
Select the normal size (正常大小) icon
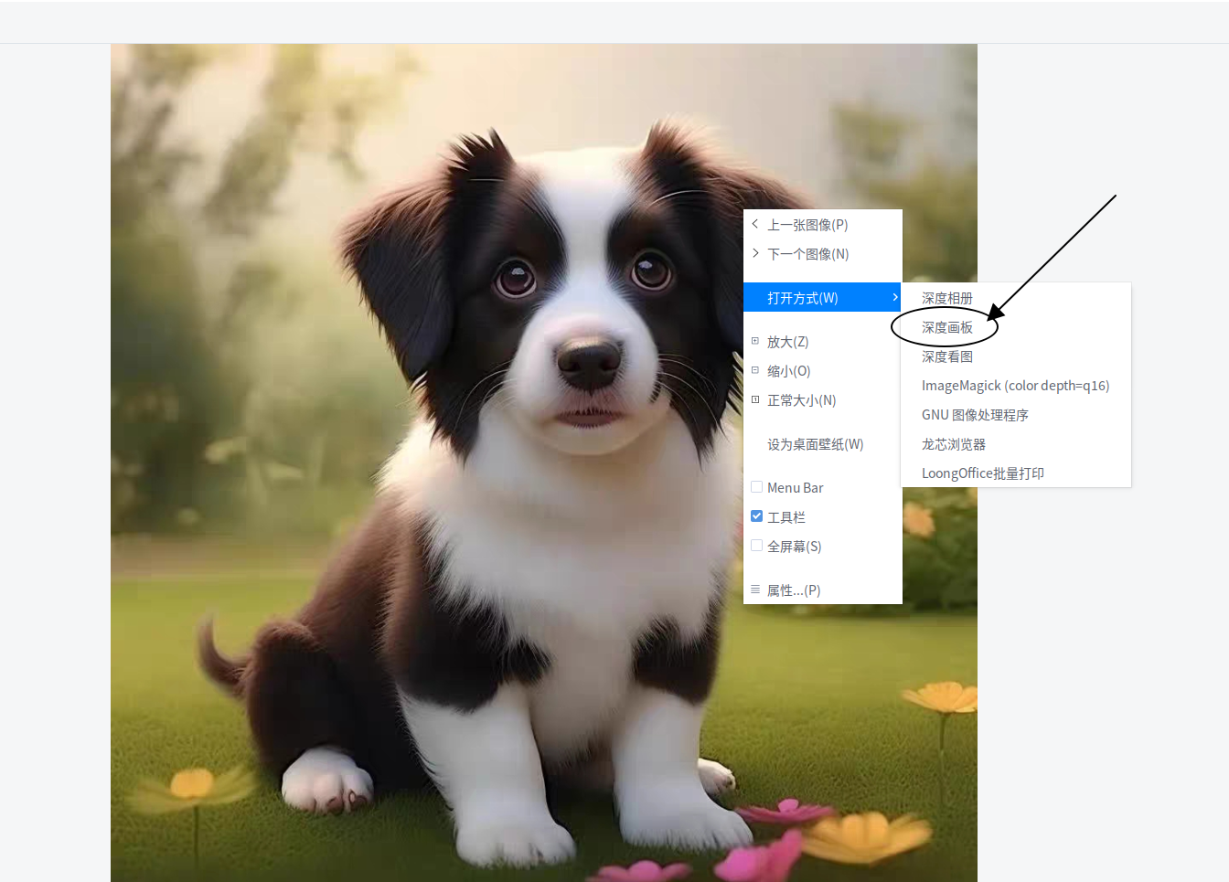tap(755, 399)
